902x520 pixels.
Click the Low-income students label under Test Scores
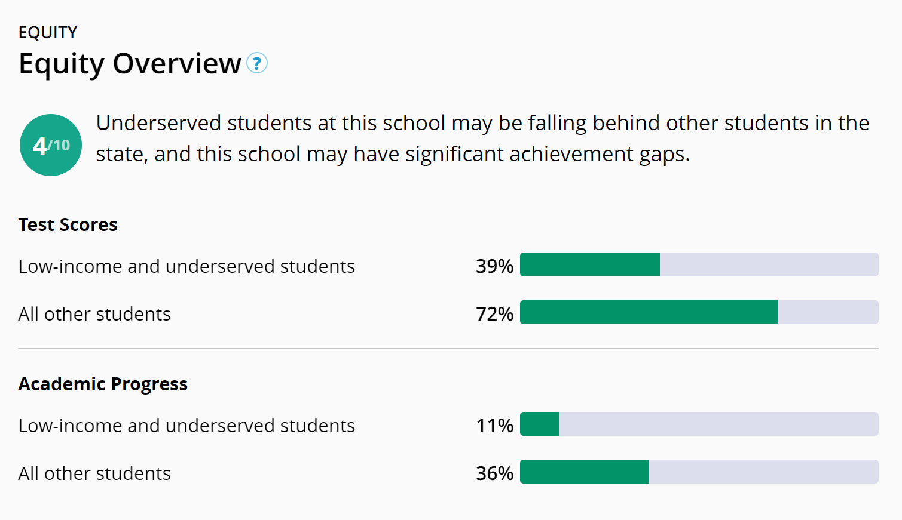186,266
